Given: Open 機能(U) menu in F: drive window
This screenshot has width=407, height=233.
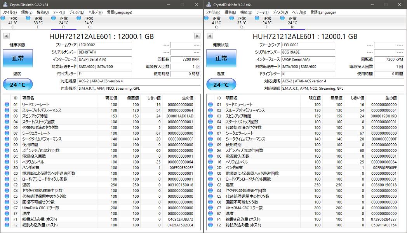Looking at the screenshot, I should pos(43,12).
